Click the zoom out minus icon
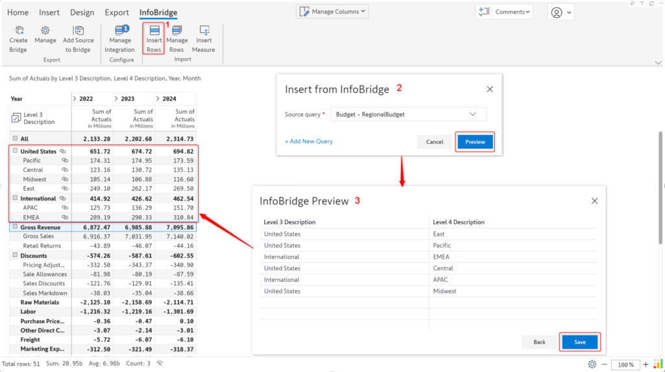Image resolution: width=665 pixels, height=372 pixels. point(605,364)
